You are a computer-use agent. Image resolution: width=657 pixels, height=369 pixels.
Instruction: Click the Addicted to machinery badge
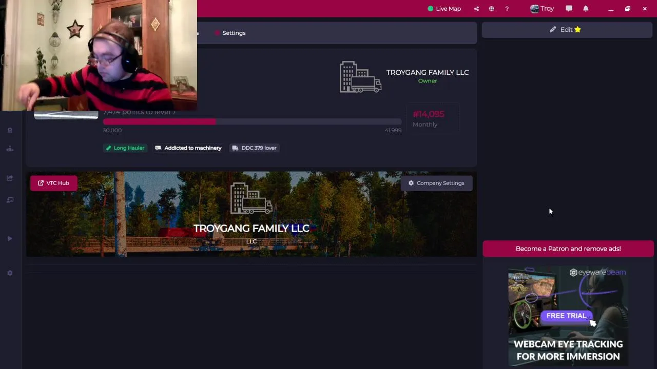click(188, 148)
